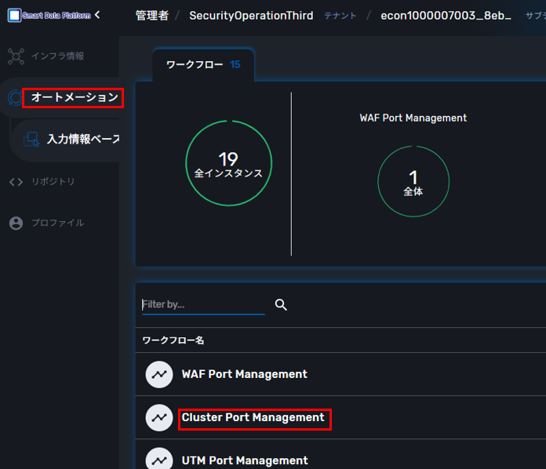Click the プロファイル person icon
Screen dimensions: 546x469
click(x=16, y=224)
